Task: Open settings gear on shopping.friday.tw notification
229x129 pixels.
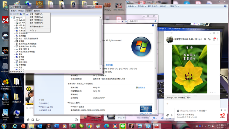Action: coord(221,110)
